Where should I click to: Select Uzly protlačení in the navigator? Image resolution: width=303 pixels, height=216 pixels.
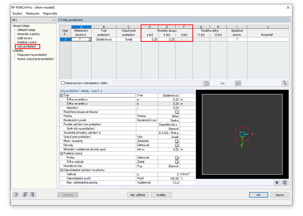[26, 47]
